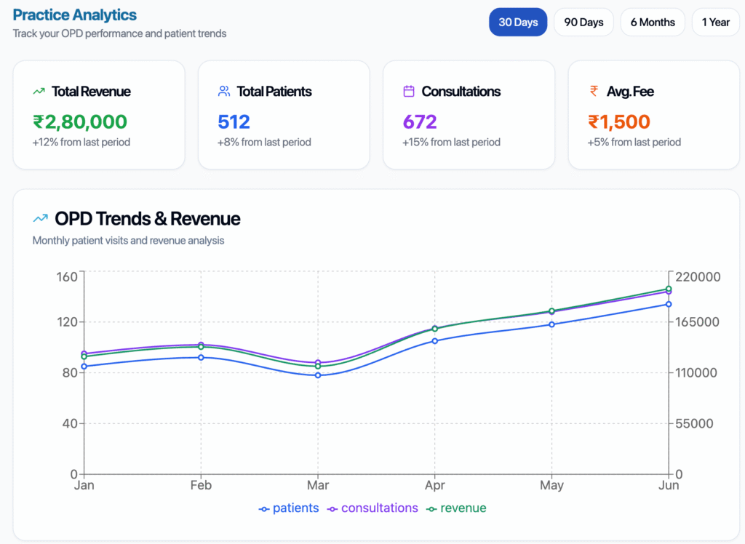Click the Avg. Fee rupee icon
Viewport: 745px width, 544px height.
[x=594, y=91]
